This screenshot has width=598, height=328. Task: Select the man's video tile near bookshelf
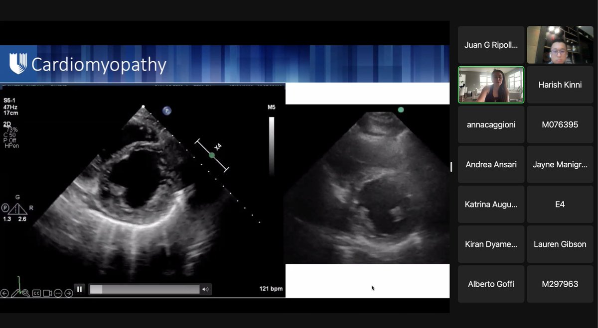pos(560,45)
